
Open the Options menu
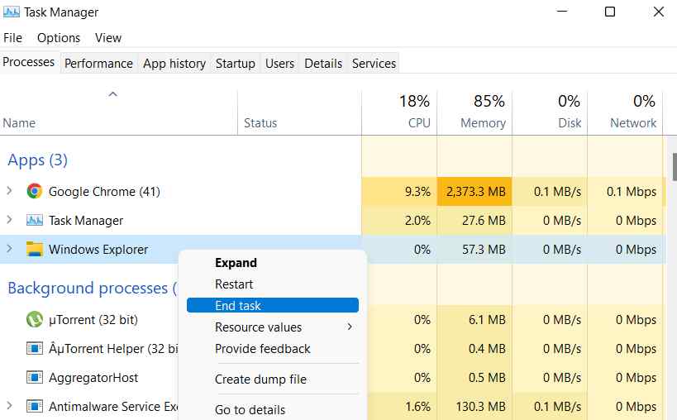(x=59, y=38)
